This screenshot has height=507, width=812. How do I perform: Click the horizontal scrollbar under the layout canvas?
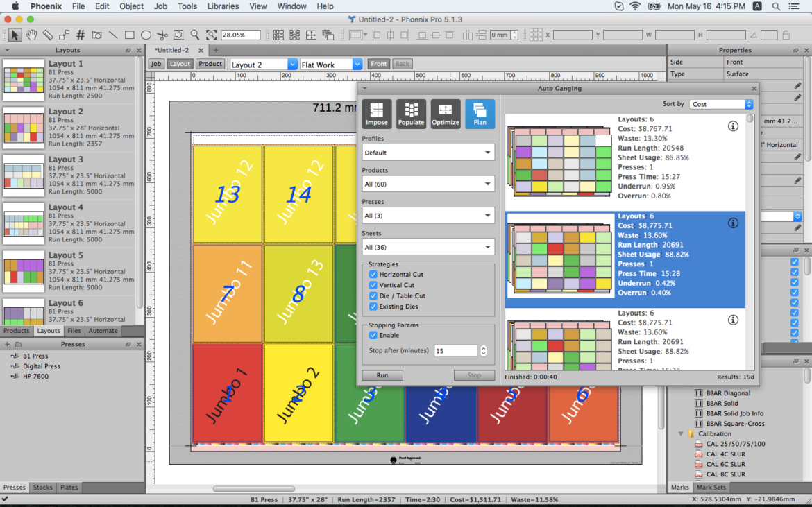[254, 489]
